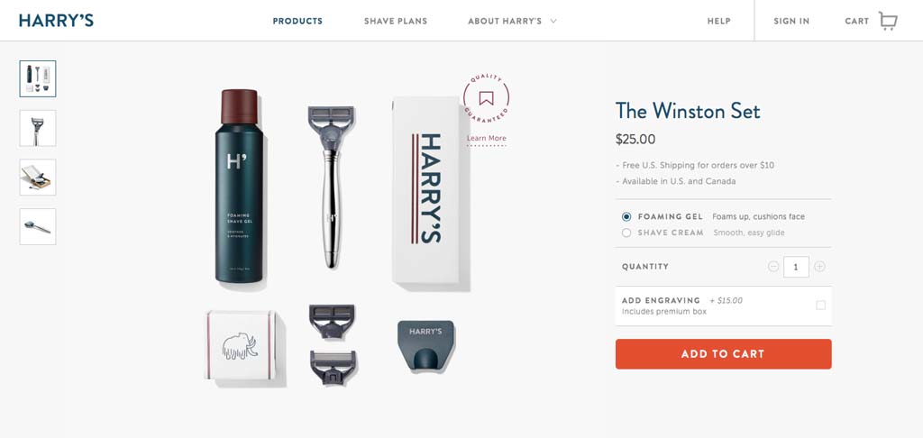The width and height of the screenshot is (923, 438).
Task: Decrease quantity with the minus icon
Action: point(773,267)
